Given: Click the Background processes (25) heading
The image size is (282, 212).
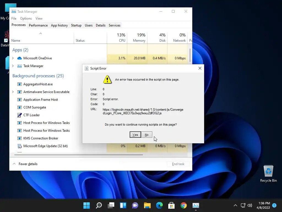Looking at the screenshot, I should [38, 76].
